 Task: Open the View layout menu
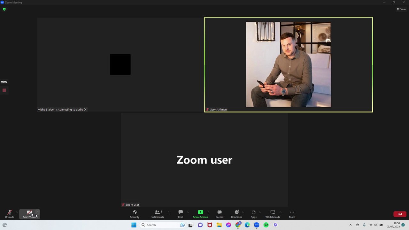[401, 9]
